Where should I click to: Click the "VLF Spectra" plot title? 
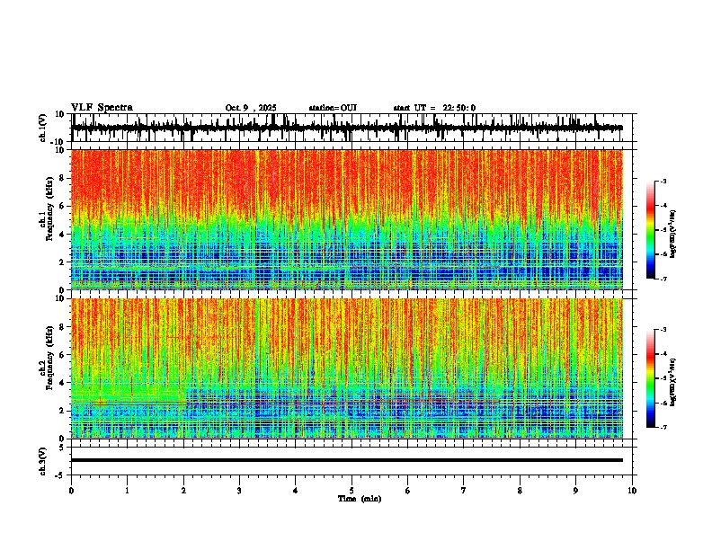(x=102, y=108)
